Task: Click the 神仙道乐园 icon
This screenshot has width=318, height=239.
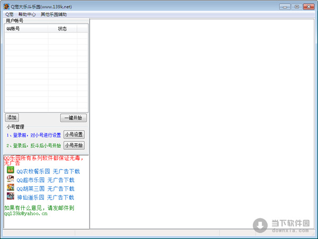Action: 11,196
